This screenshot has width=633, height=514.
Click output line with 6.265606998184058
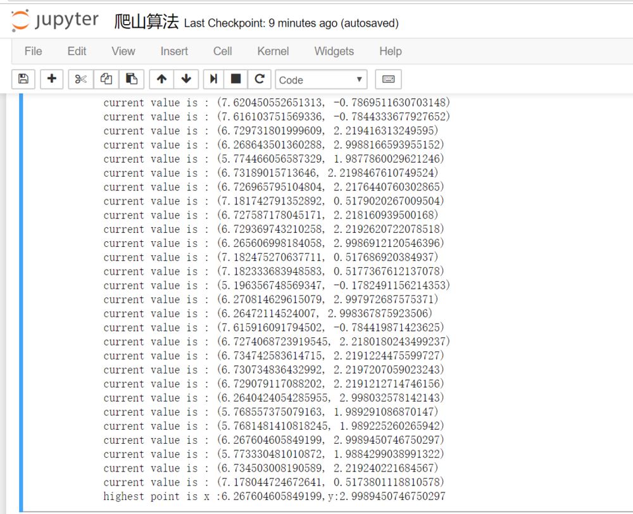point(273,243)
